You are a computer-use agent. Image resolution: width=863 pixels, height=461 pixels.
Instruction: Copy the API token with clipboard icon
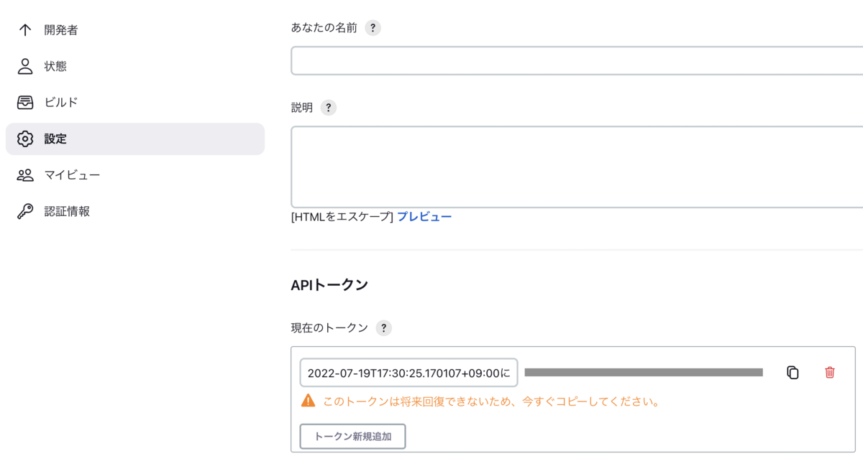[x=793, y=372]
